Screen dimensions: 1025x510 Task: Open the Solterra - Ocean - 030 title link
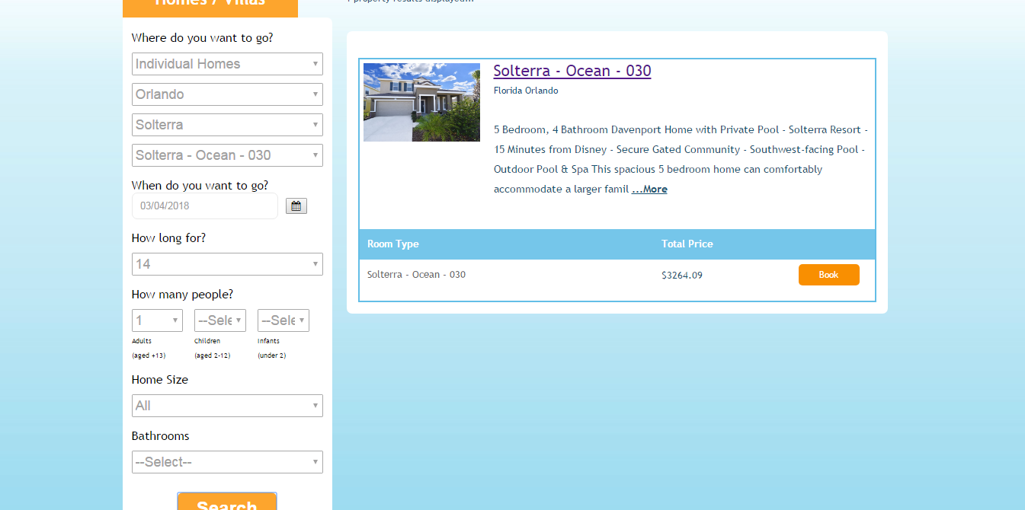click(x=572, y=71)
